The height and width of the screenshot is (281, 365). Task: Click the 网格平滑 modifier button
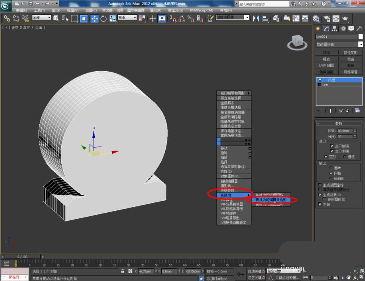(350, 72)
